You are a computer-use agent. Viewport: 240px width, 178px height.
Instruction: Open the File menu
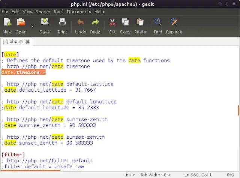coord(5,12)
